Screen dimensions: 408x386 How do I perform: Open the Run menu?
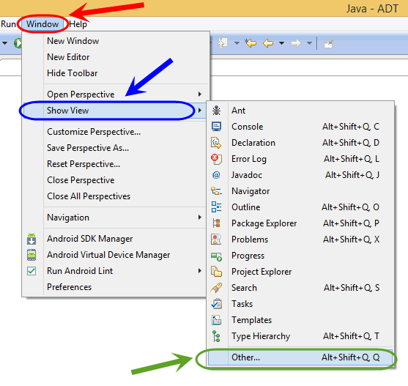point(8,24)
